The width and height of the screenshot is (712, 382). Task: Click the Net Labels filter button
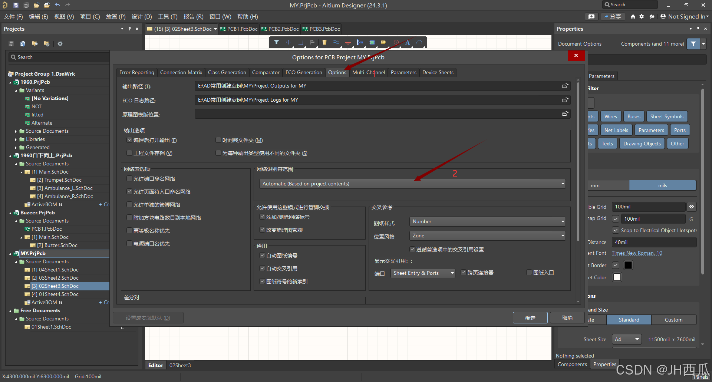(616, 130)
